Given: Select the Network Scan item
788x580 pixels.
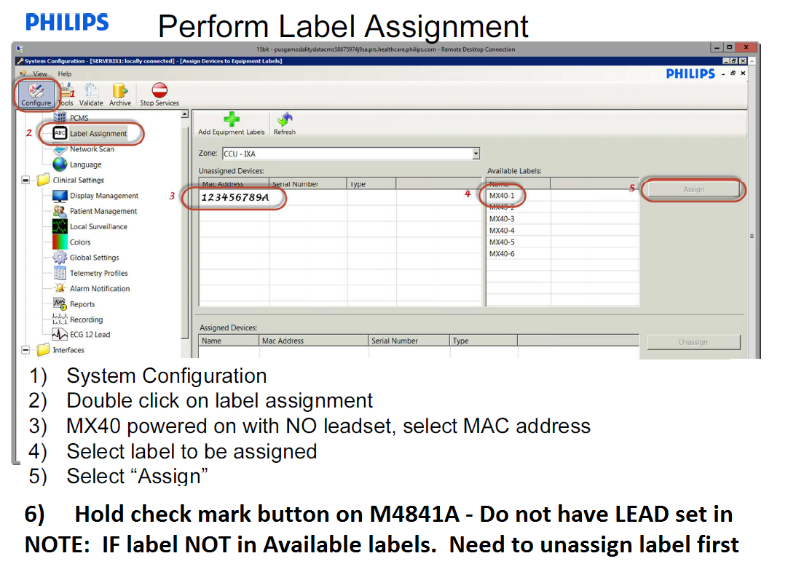Looking at the screenshot, I should 92,149.
